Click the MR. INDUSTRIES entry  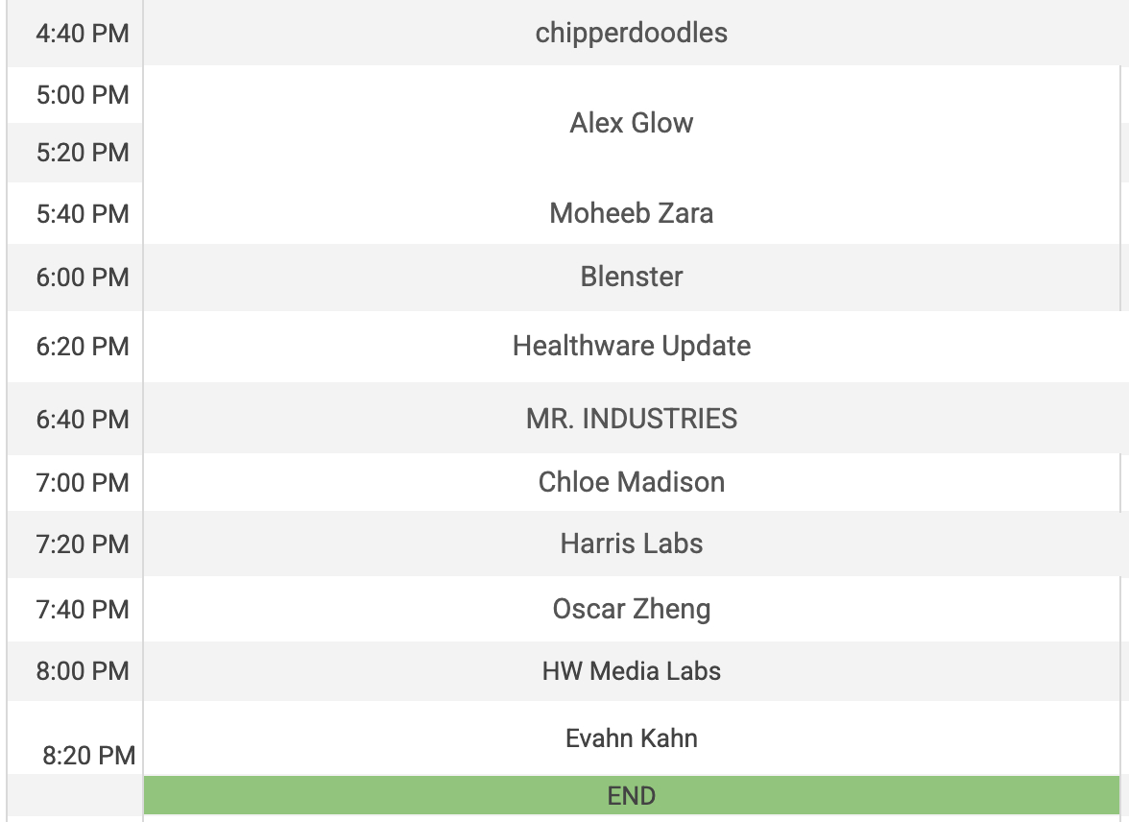632,419
